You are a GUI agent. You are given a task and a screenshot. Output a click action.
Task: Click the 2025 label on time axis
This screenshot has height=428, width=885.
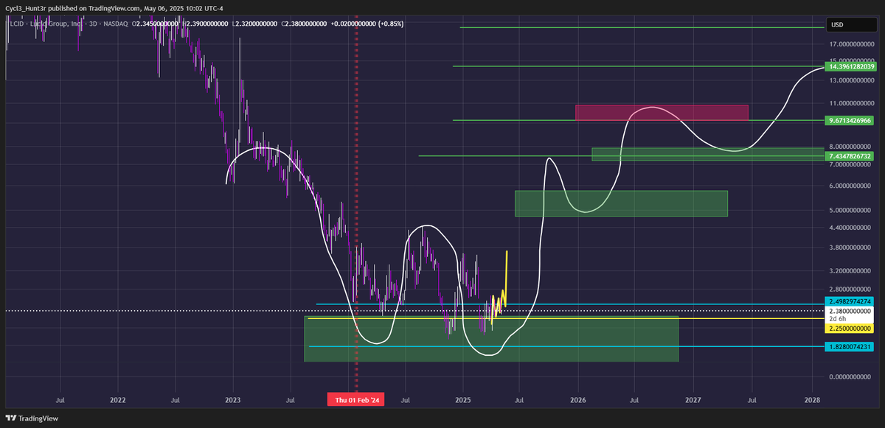463,400
